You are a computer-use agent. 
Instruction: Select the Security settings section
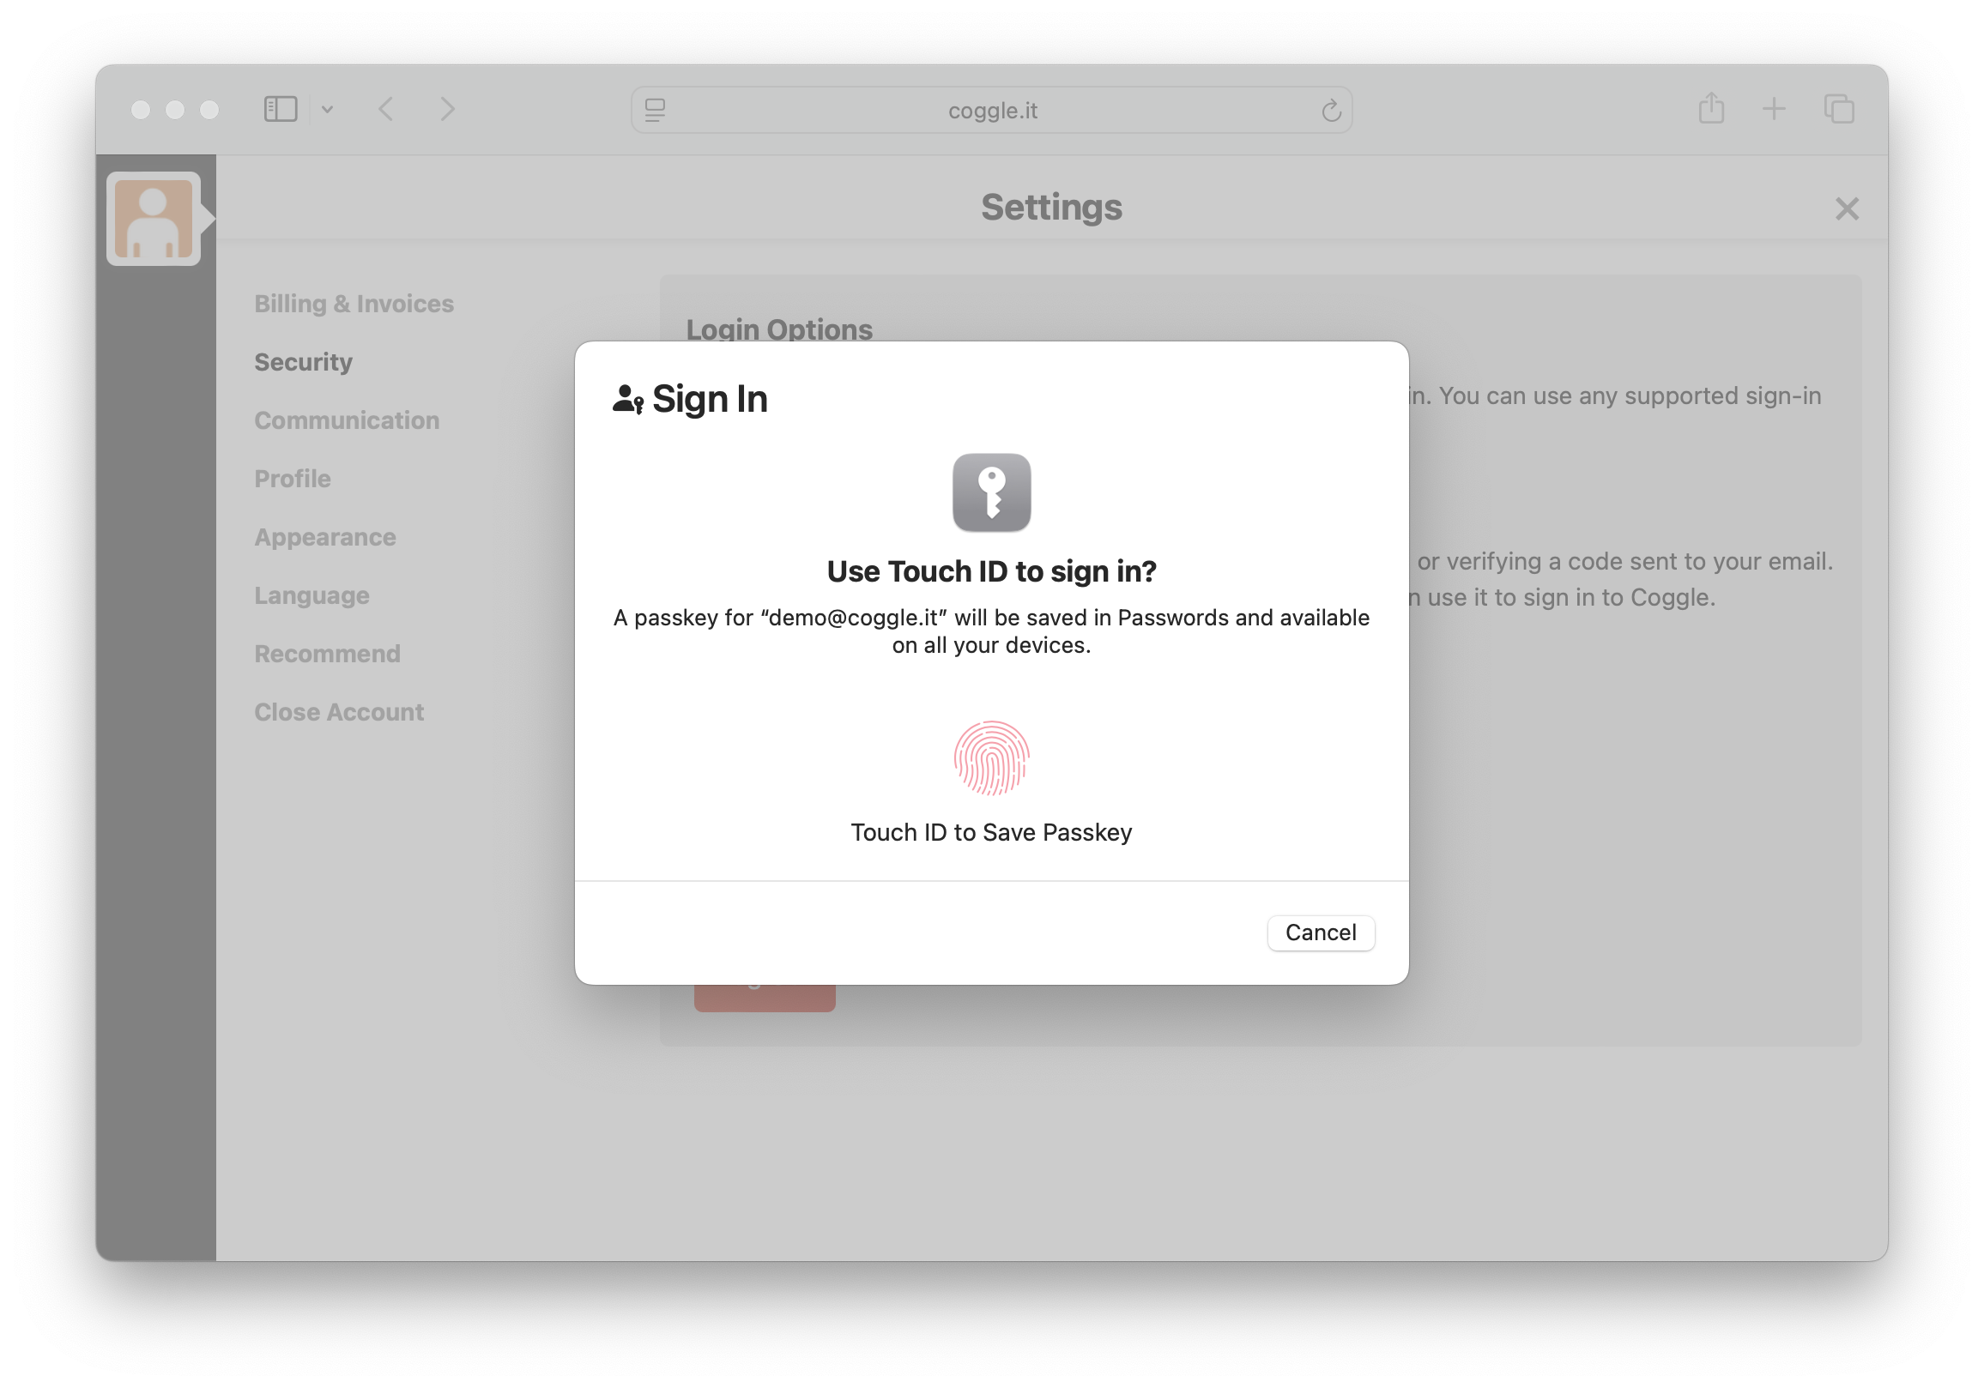303,362
